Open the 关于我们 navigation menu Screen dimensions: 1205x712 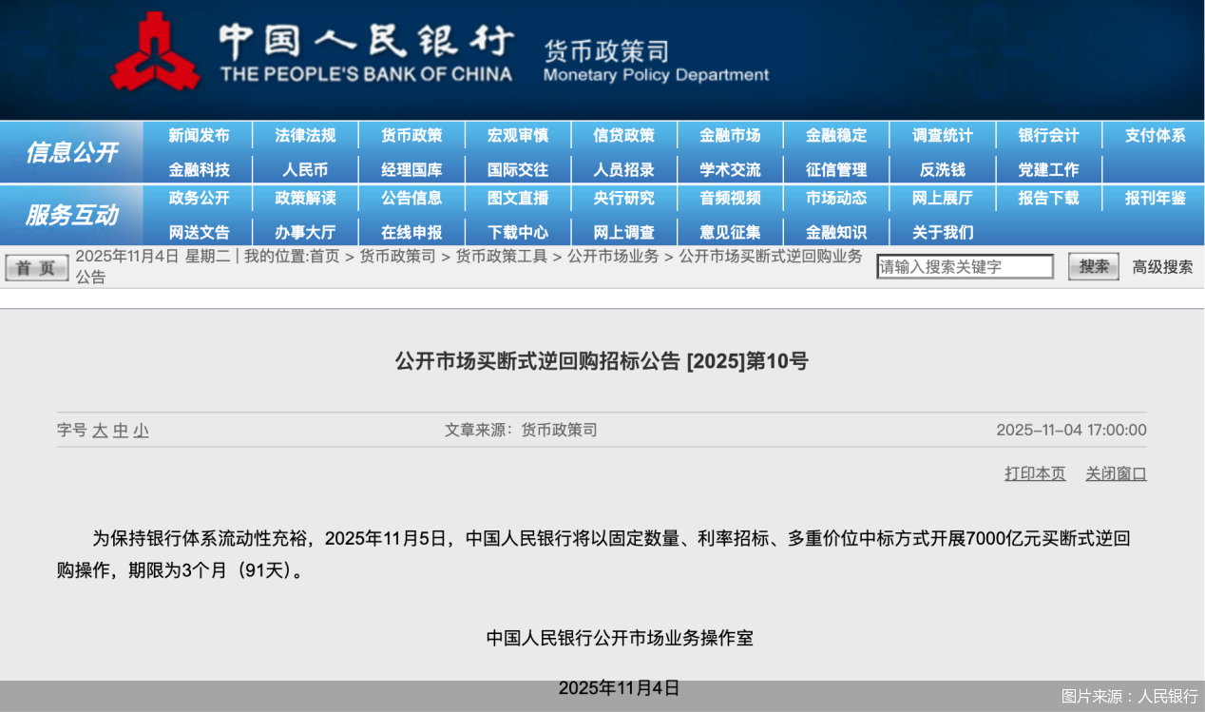tap(943, 231)
